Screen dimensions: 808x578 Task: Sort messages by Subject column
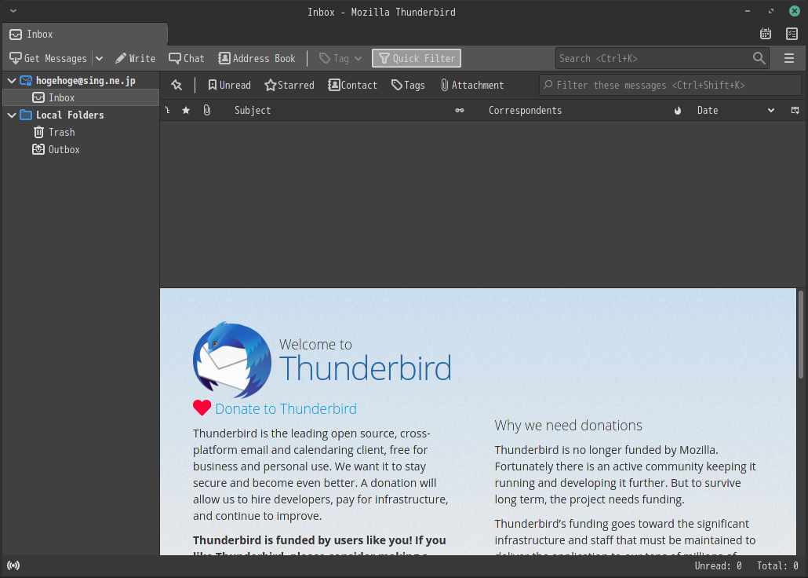point(253,110)
